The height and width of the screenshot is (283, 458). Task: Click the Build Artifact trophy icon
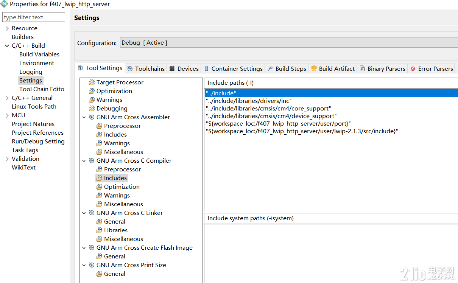(314, 69)
